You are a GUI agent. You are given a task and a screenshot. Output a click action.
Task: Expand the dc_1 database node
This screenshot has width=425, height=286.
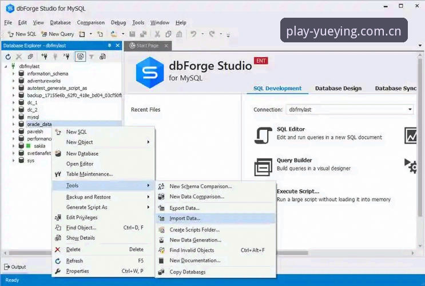13,102
